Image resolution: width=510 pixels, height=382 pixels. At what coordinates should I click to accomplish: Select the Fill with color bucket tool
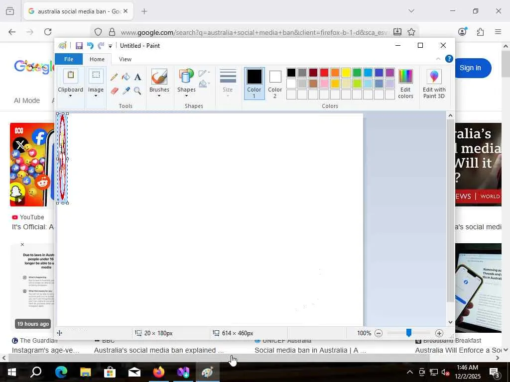(126, 77)
